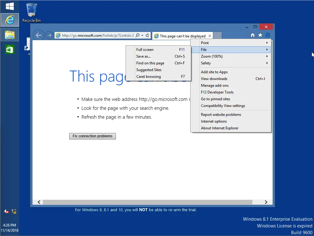Expand the Print submenu
Viewport: 314px width, 236px height.
pyautogui.click(x=231, y=43)
